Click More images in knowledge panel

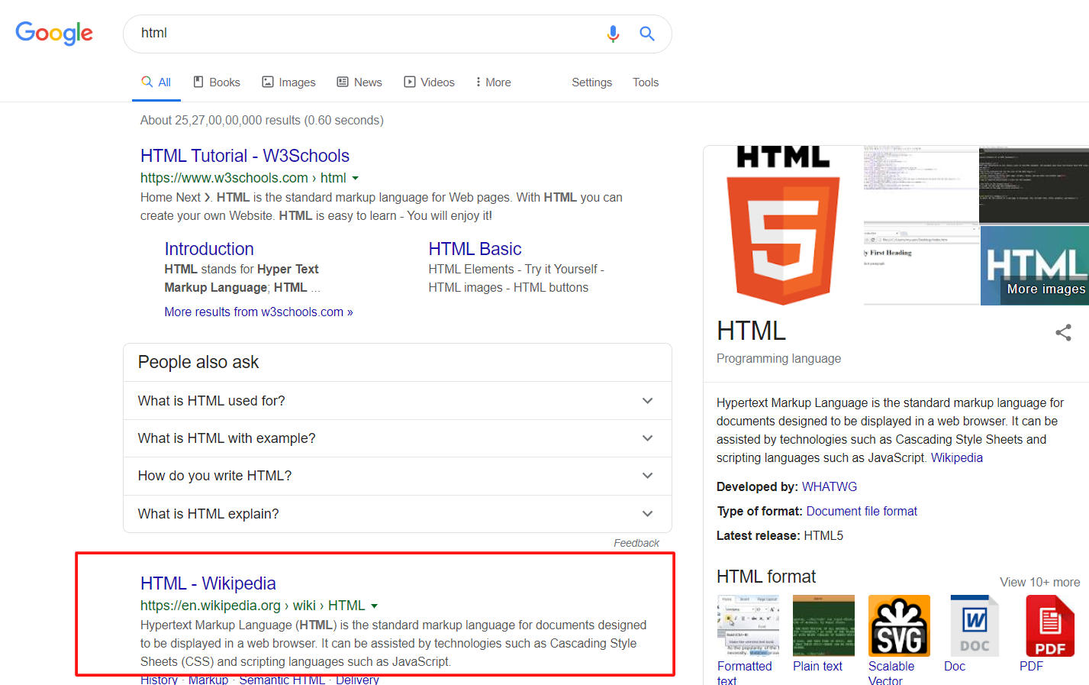[1046, 289]
